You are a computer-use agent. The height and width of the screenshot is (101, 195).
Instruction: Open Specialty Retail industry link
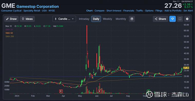[32, 11]
